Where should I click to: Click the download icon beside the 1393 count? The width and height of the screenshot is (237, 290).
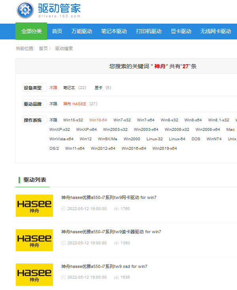tap(116, 243)
